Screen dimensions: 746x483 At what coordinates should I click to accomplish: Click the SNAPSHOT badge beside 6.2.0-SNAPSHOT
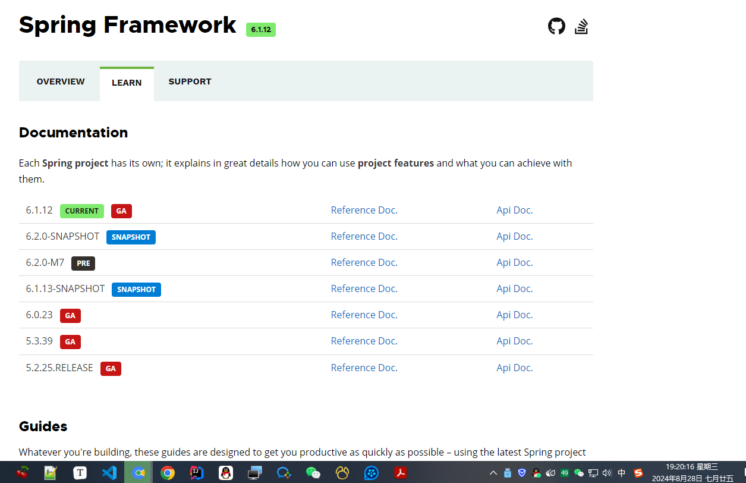pos(131,237)
